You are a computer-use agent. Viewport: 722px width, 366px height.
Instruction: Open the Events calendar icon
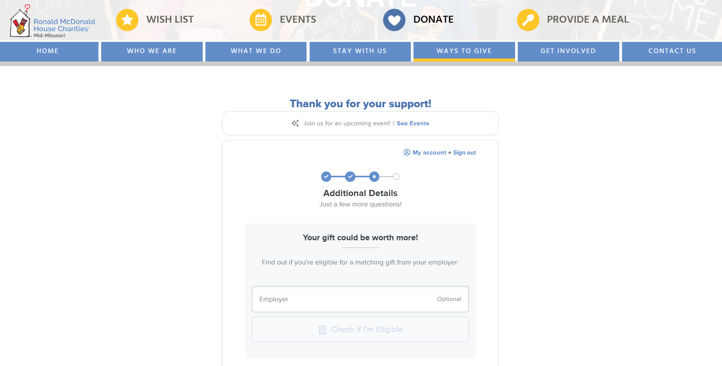261,20
